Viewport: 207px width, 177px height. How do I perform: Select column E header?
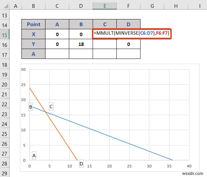pos(105,6)
